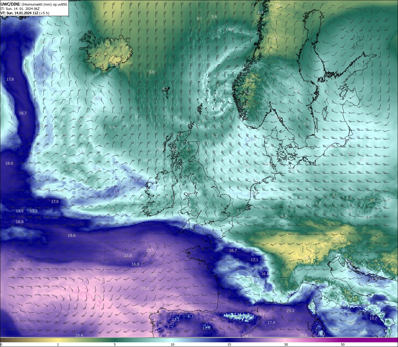Click the 24.7 value label

[248, 336]
